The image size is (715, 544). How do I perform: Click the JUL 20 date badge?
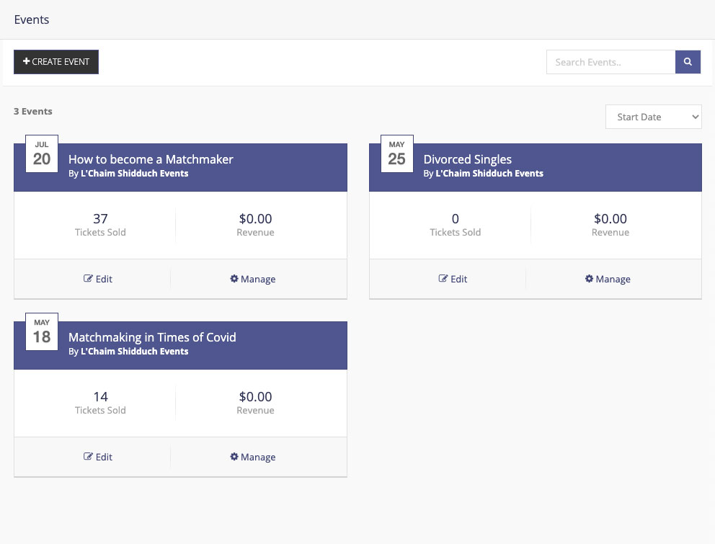(x=42, y=153)
